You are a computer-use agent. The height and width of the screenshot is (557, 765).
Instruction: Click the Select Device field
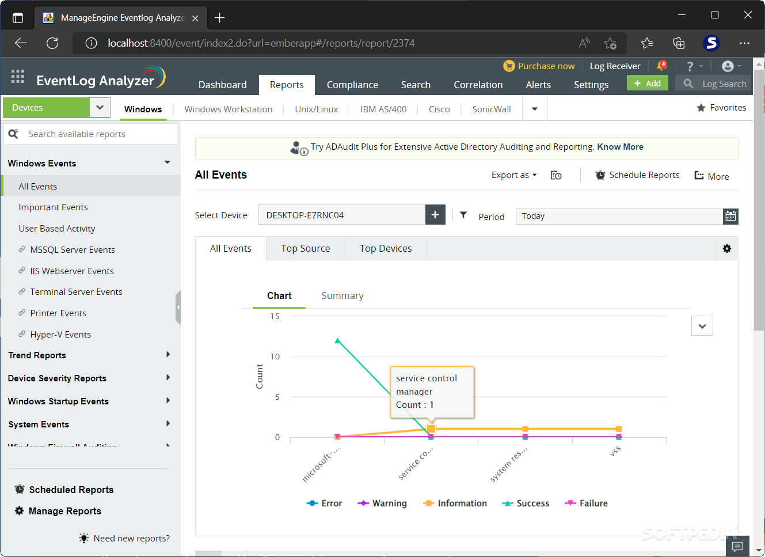coord(342,215)
